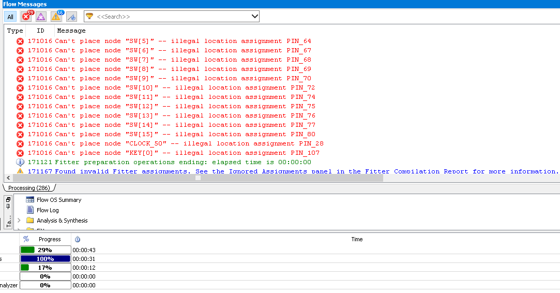Screen dimensions: 560x293
Task: Switch to the Processing (286) tab
Action: [29, 188]
